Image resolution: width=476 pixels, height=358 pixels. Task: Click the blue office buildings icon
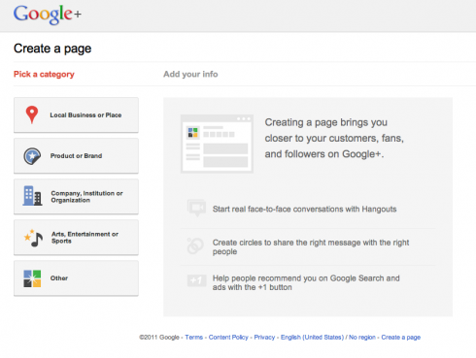[32, 196]
